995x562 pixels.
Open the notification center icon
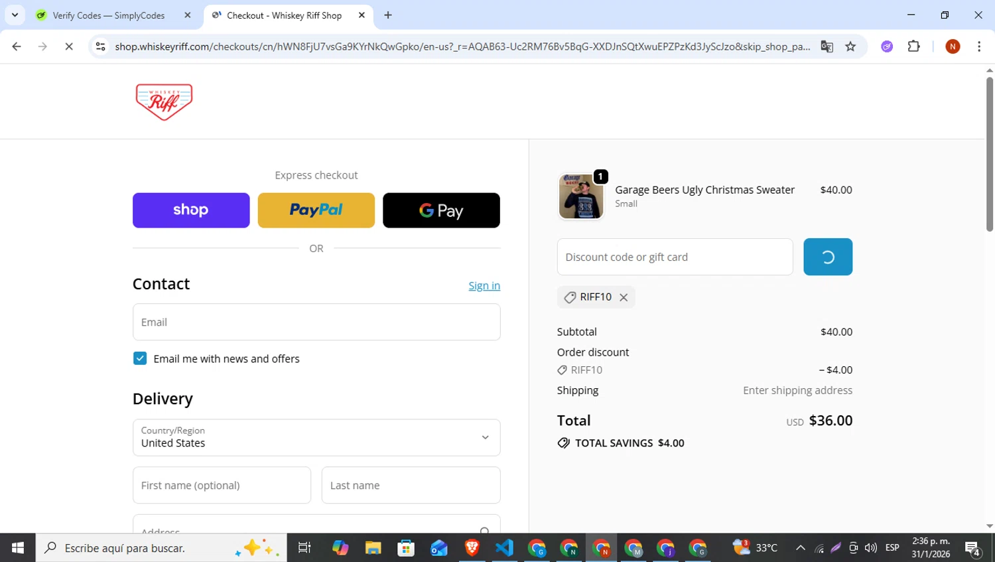[973, 548]
